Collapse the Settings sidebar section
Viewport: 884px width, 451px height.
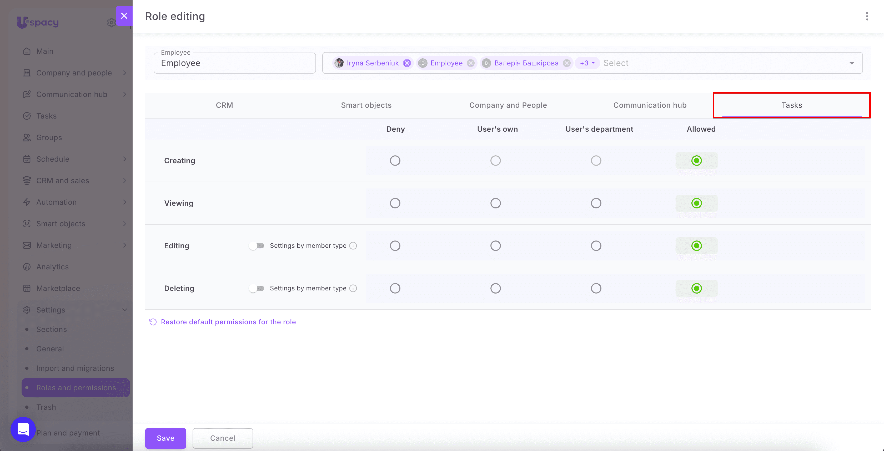[x=125, y=310]
